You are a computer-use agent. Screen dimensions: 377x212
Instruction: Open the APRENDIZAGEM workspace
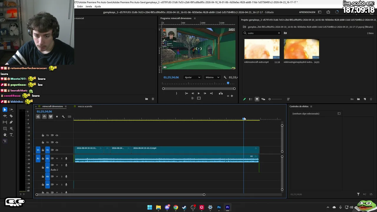point(307,12)
